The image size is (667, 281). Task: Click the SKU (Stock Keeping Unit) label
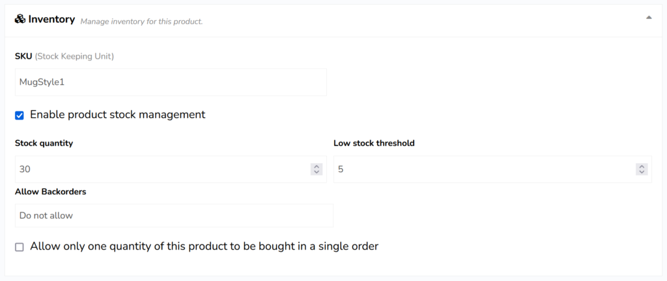pyautogui.click(x=64, y=56)
